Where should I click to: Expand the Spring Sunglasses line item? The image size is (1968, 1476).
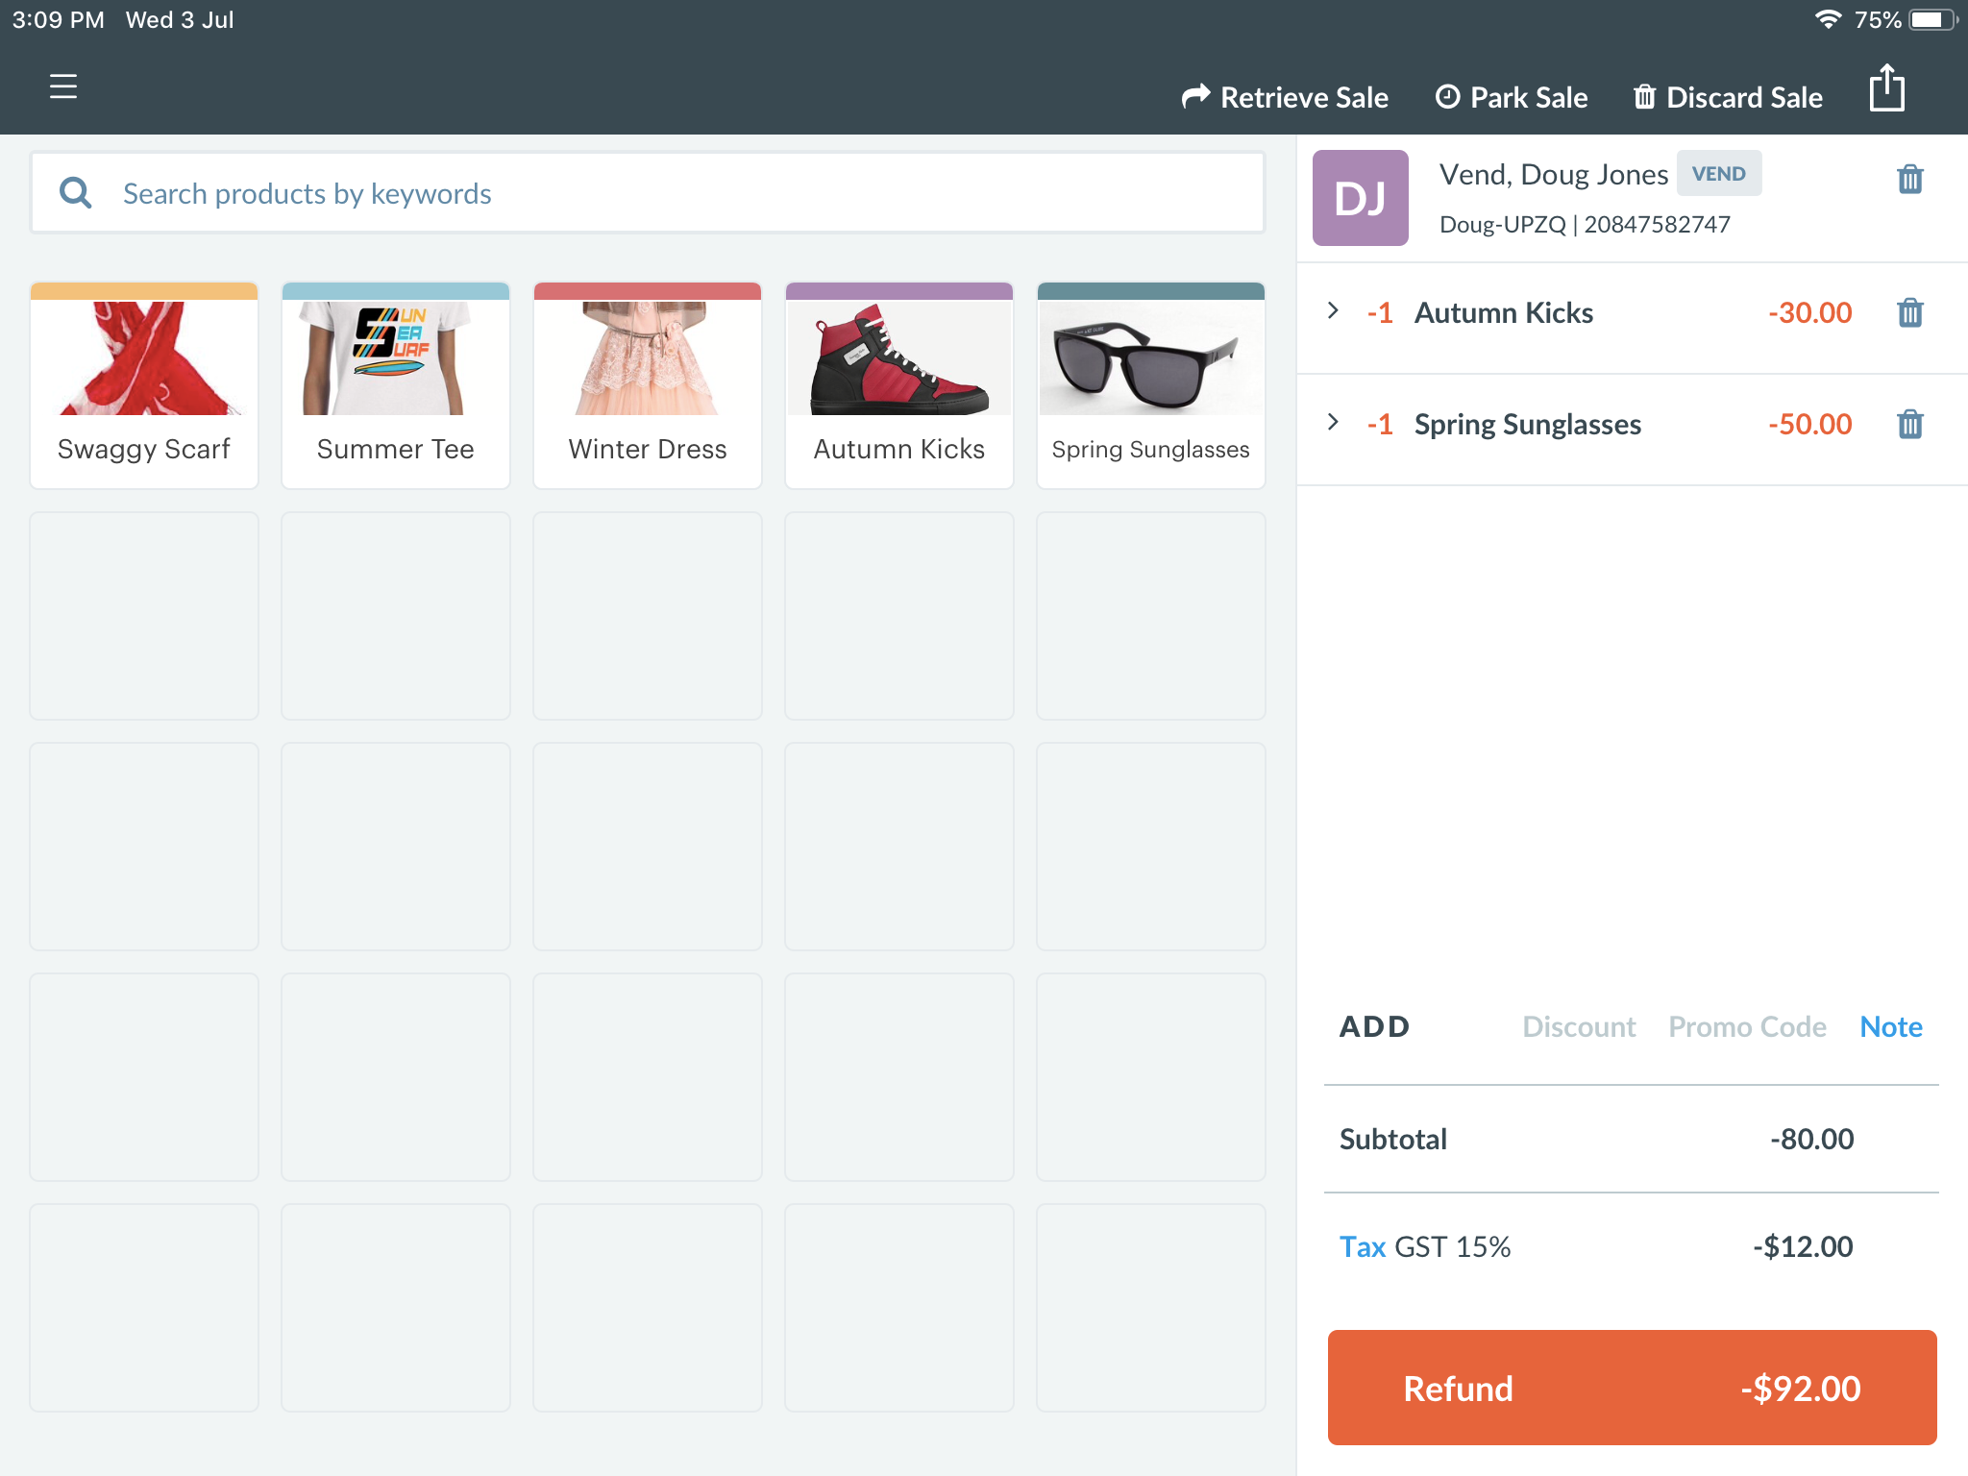1333,422
